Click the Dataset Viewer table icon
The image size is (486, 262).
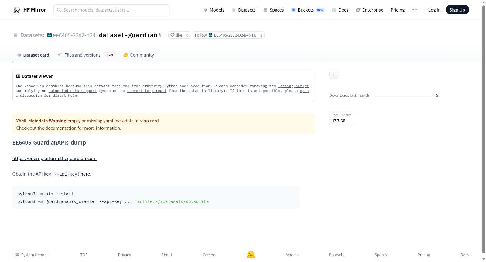18,76
